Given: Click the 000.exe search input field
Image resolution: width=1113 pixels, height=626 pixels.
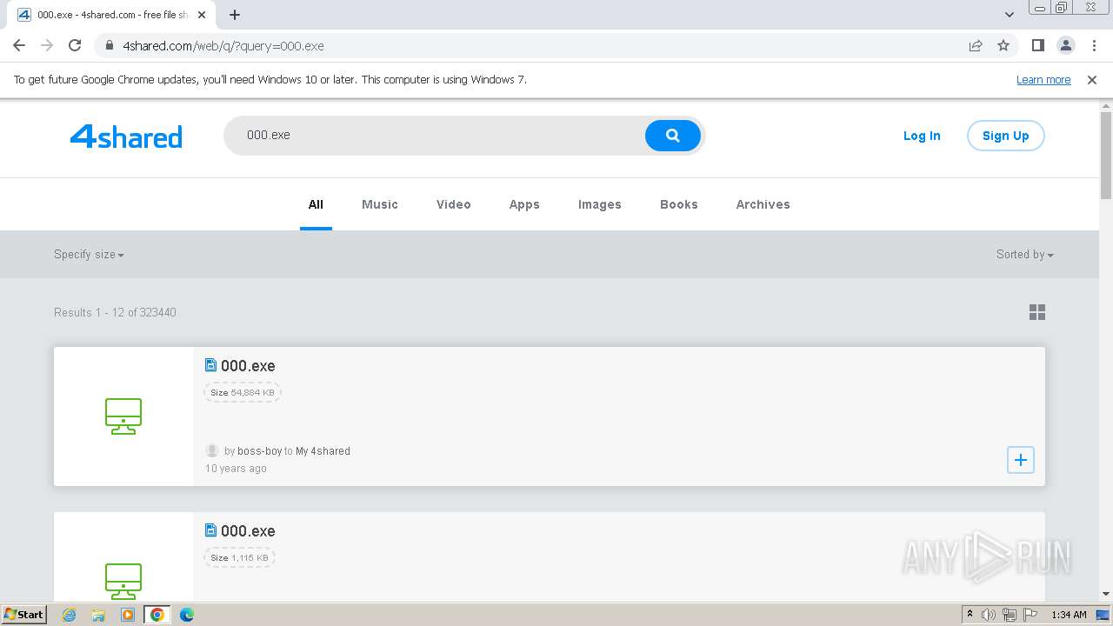Looking at the screenshot, I should pyautogui.click(x=435, y=136).
